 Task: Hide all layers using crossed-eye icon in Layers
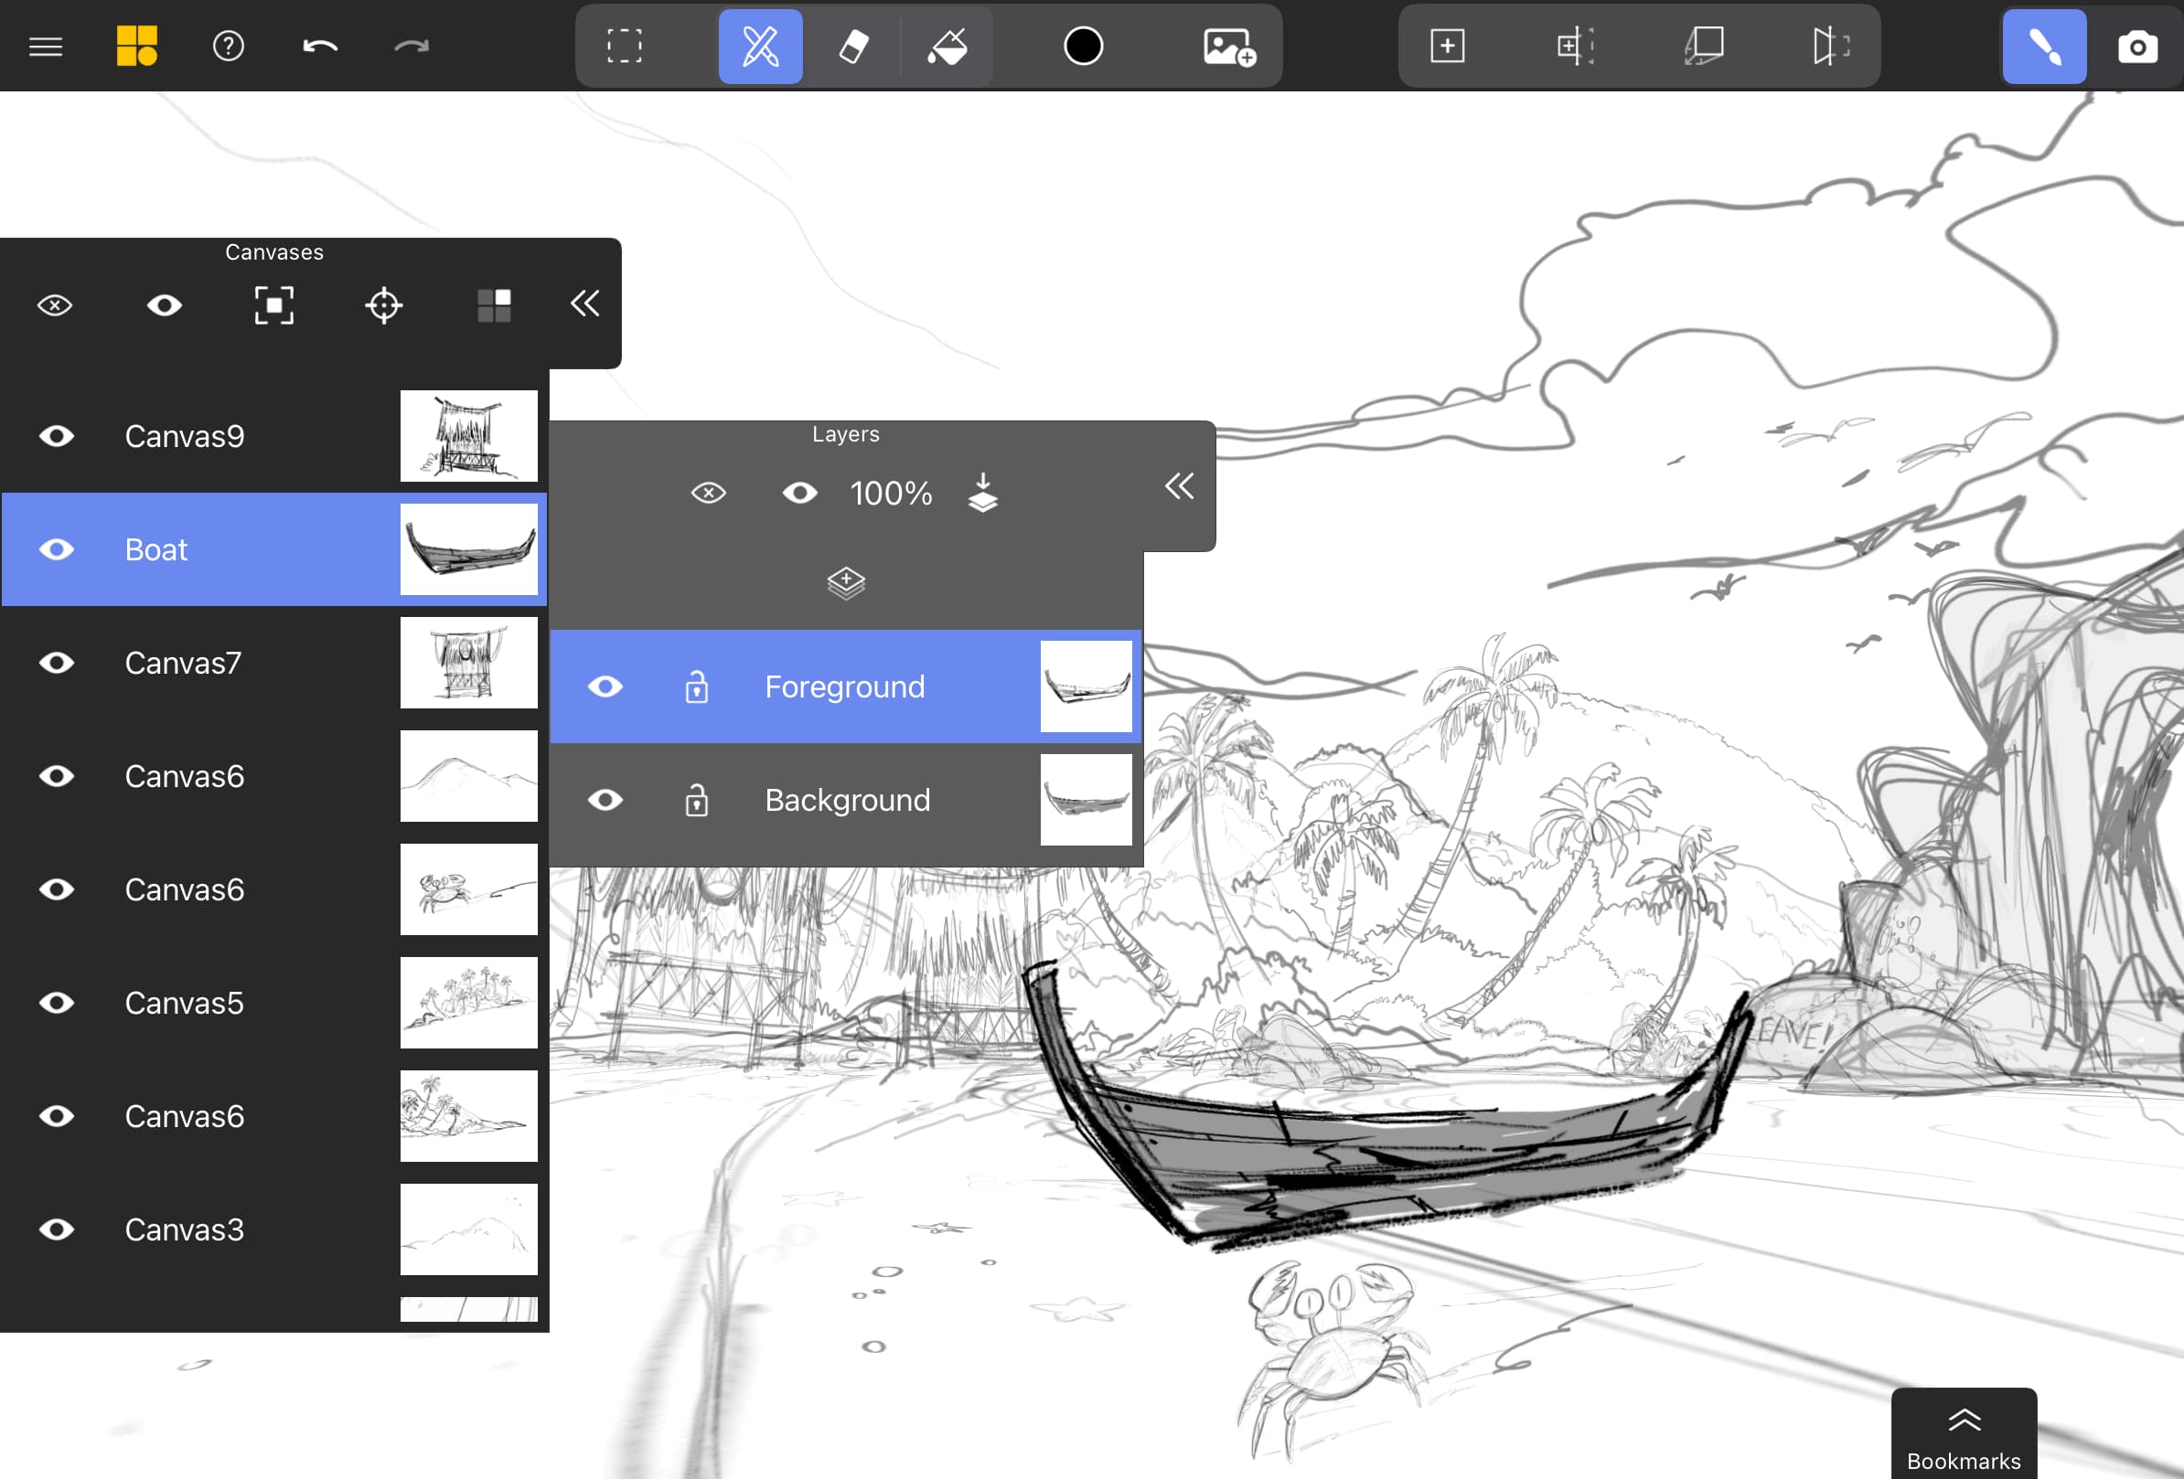pyautogui.click(x=709, y=493)
